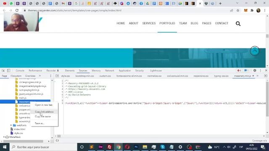Switch to the Performance tab
The height and width of the screenshot is (151, 269).
pos(35,70)
